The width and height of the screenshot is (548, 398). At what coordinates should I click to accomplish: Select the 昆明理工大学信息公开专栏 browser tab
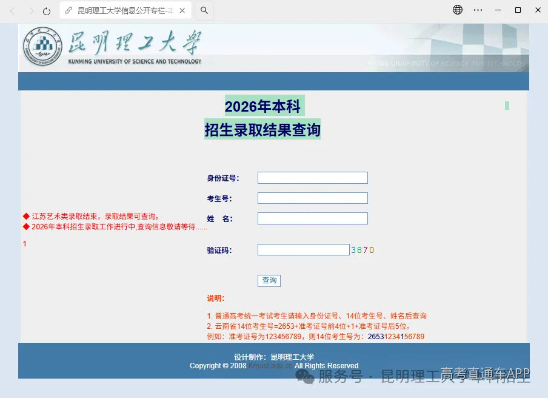tap(125, 10)
